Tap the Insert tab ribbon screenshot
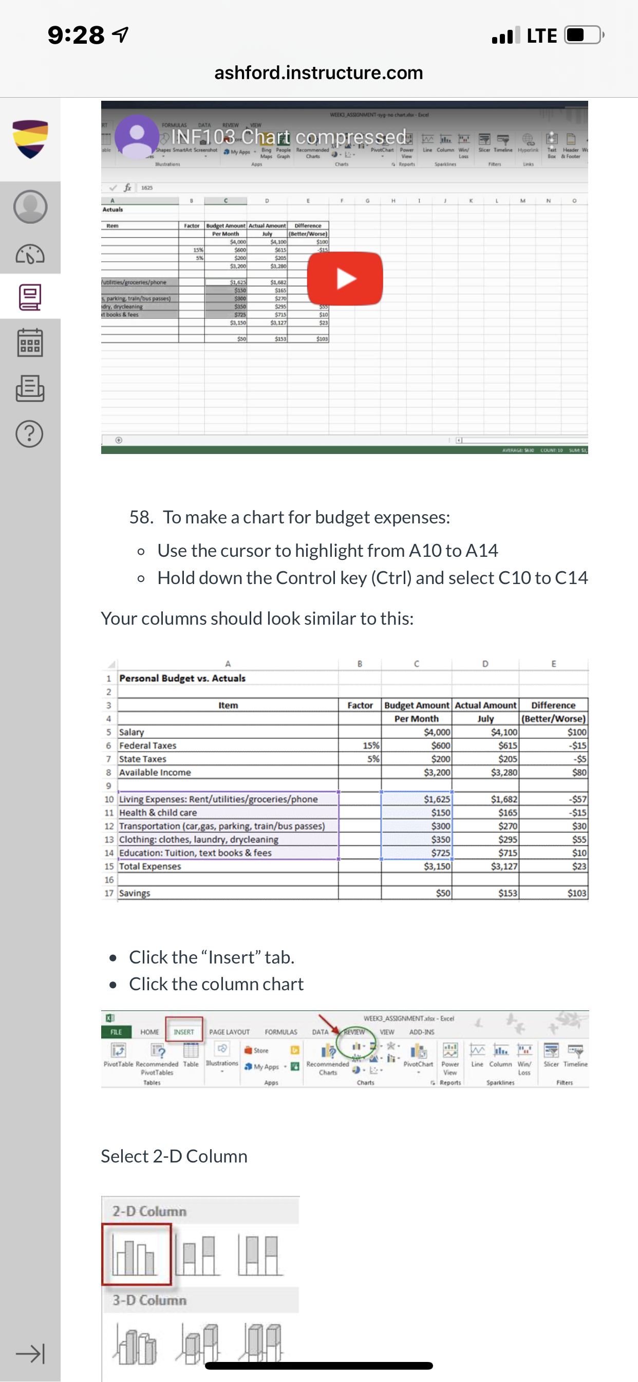Image resolution: width=638 pixels, height=1382 pixels. 345,1049
